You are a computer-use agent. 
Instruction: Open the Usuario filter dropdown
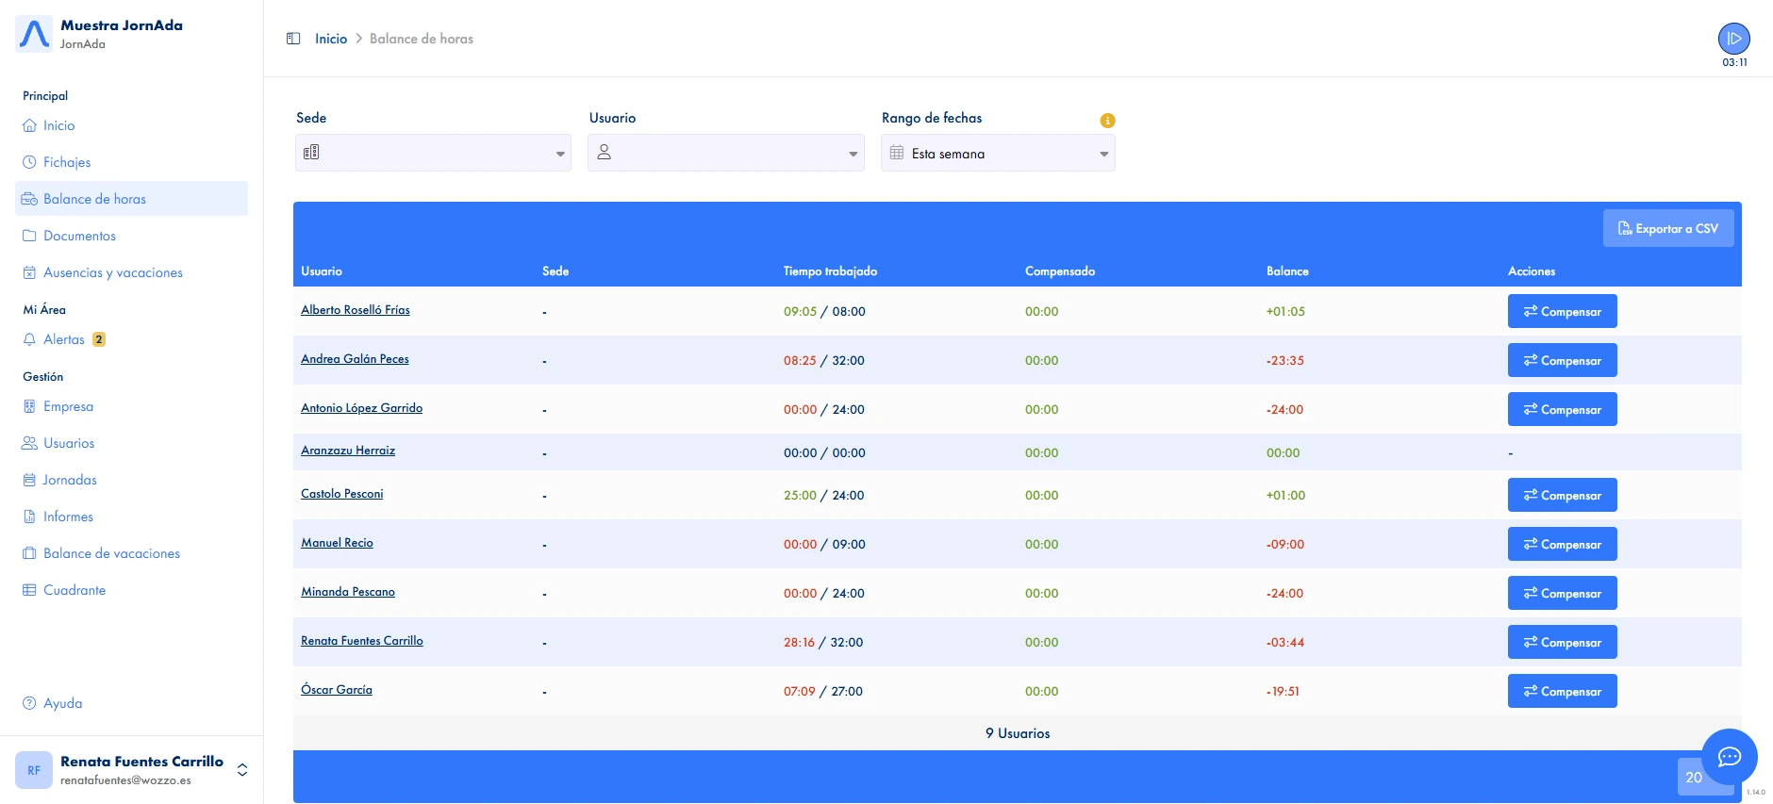coord(725,153)
